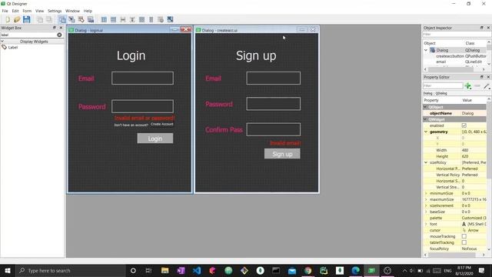492x277 pixels.
Task: Open the Edit menu
Action: (x=15, y=11)
